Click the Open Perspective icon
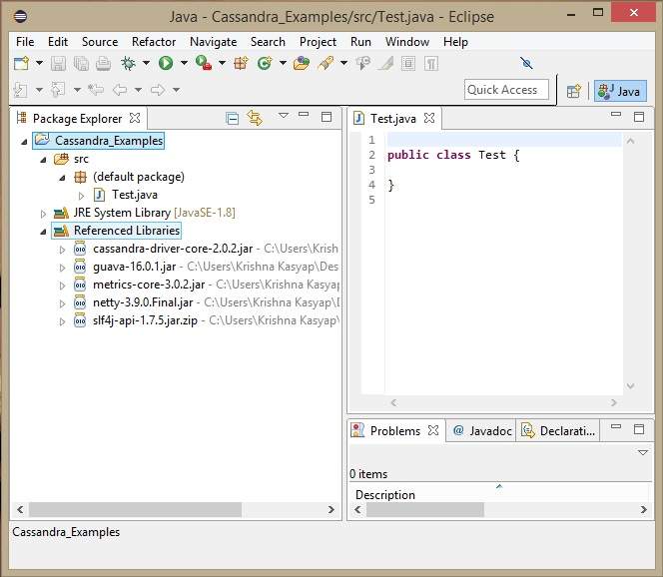Viewport: 663px width, 577px height. click(x=573, y=91)
